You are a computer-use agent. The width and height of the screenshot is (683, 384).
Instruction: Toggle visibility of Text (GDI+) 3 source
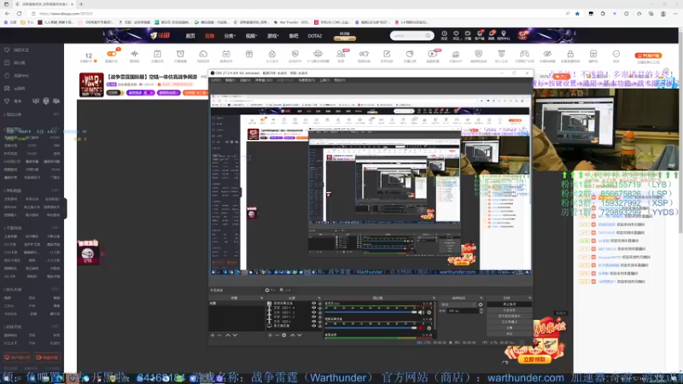(x=313, y=312)
